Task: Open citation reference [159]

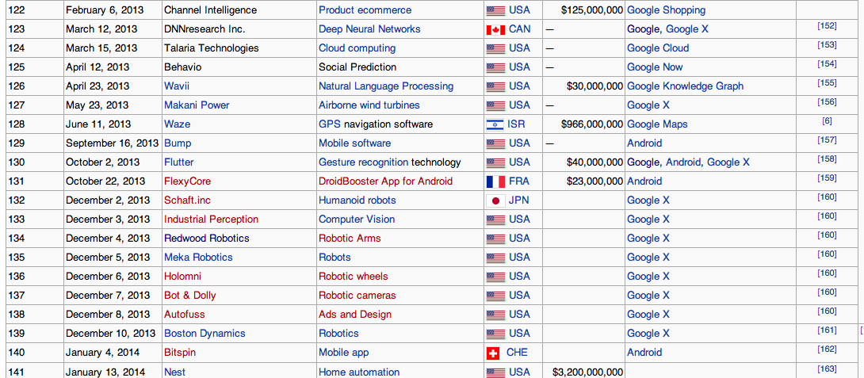Action: (x=827, y=178)
